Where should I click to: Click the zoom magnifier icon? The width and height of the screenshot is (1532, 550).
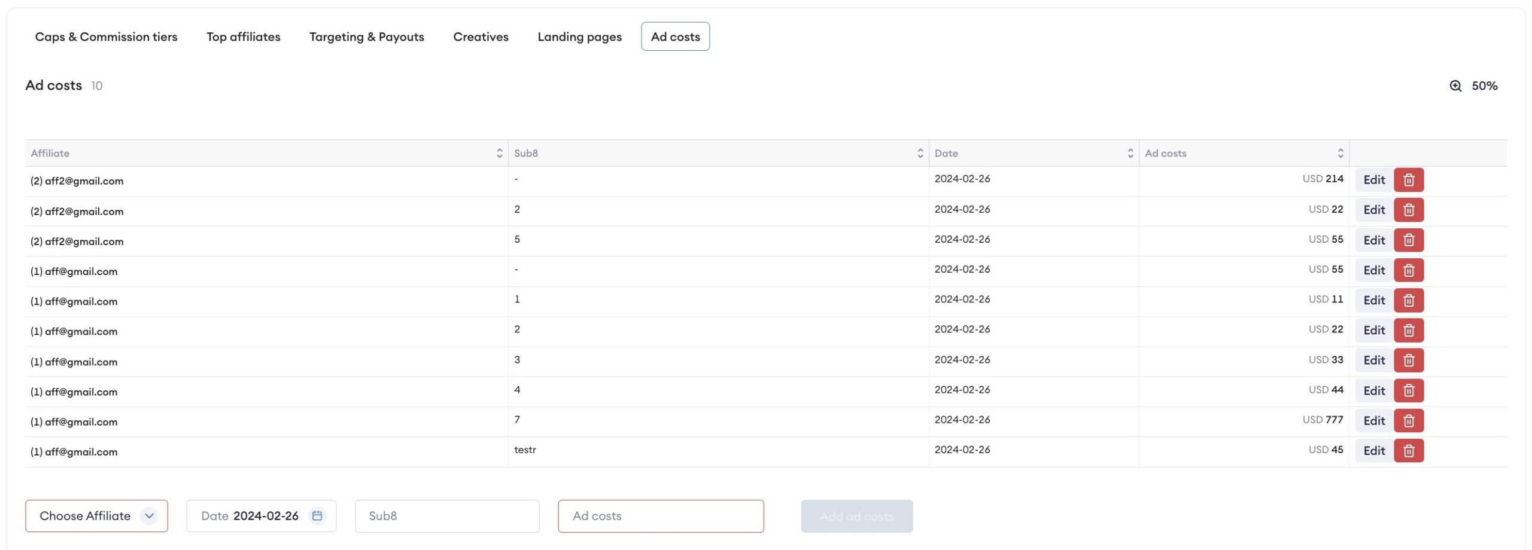click(x=1455, y=86)
